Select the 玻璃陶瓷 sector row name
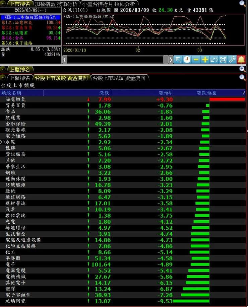Viewport: 248px width, 307px height. pos(15,301)
